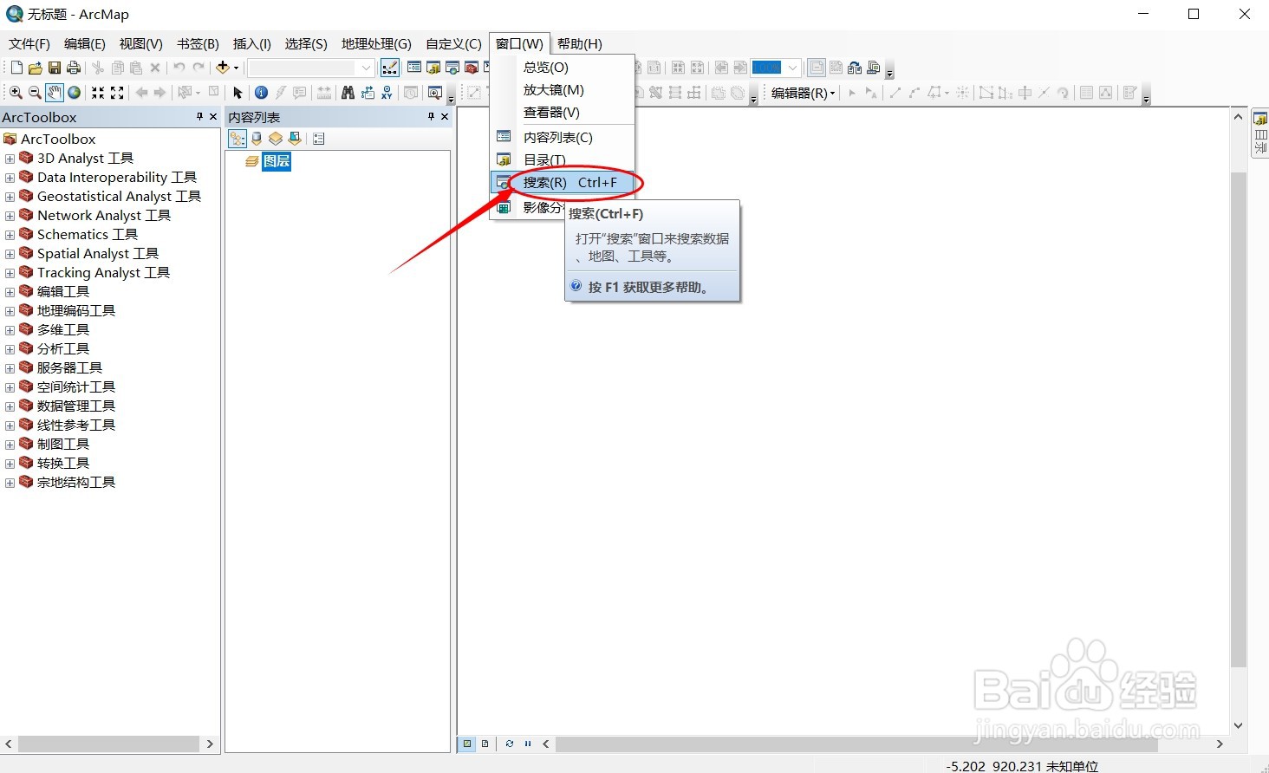The height and width of the screenshot is (773, 1269).
Task: Activate the Identify info tool
Action: tap(261, 93)
